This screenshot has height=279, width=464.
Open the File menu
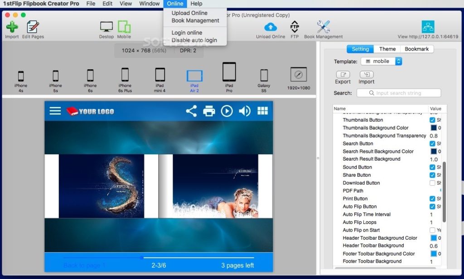[x=91, y=4]
